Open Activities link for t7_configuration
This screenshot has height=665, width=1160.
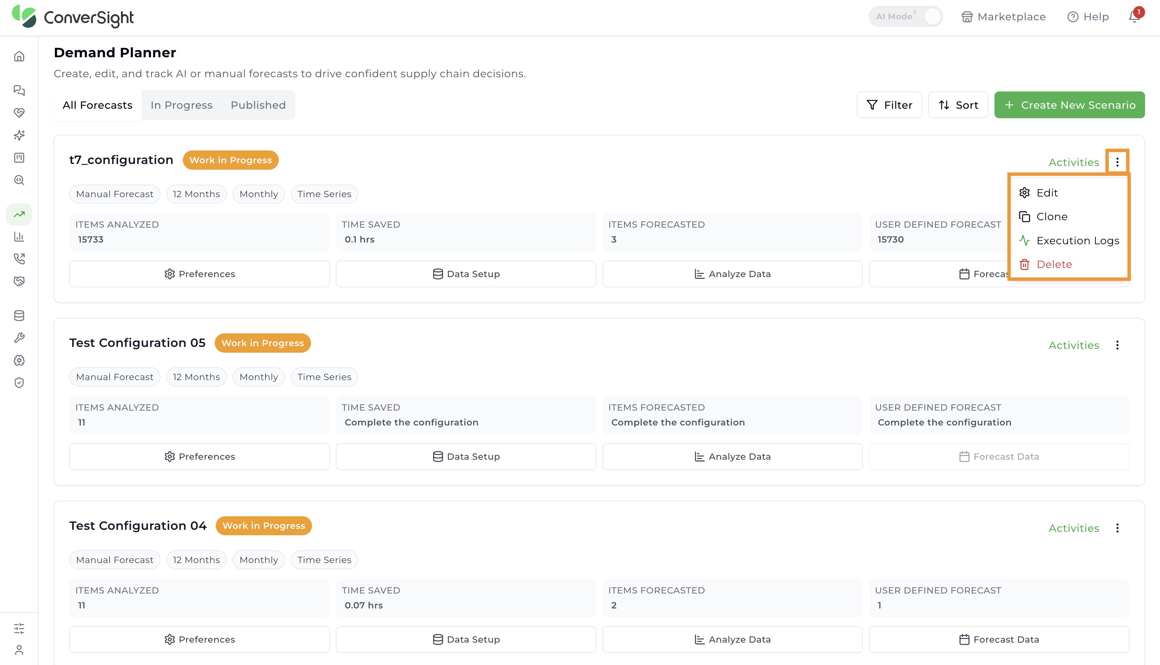tap(1074, 162)
